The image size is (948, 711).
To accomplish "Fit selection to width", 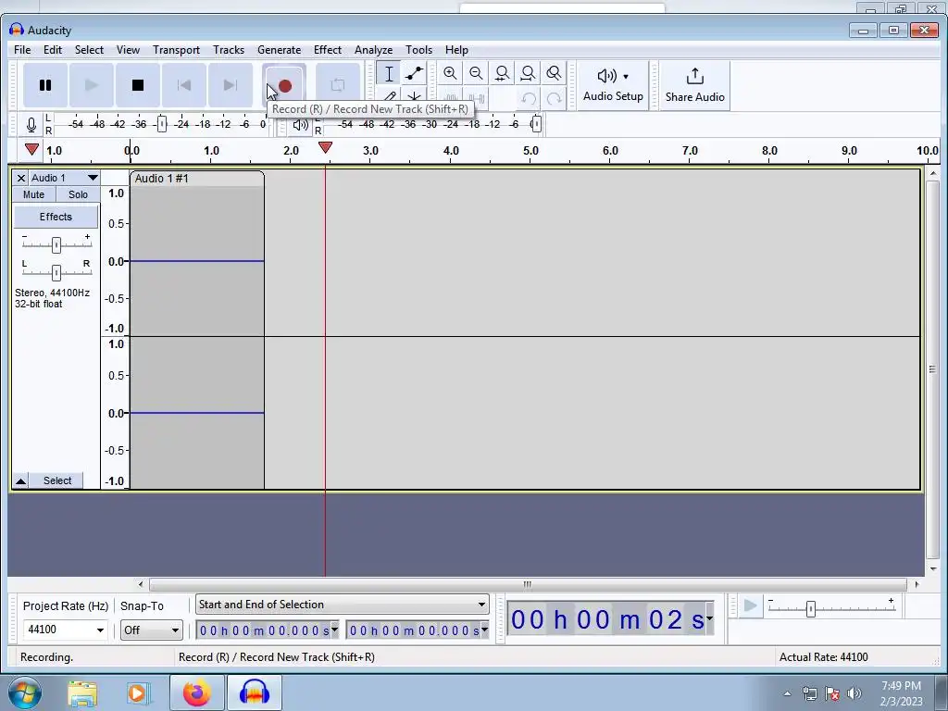I will coord(502,74).
